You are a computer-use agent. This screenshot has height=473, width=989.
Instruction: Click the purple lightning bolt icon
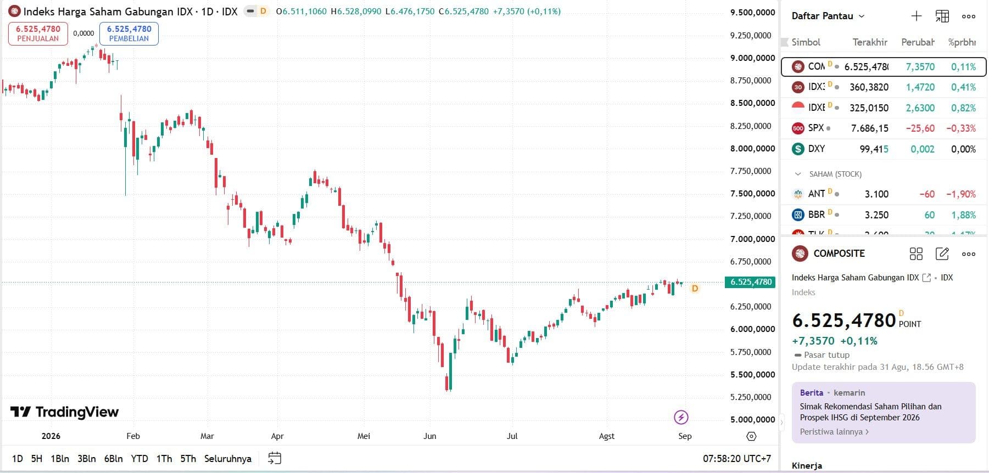681,418
